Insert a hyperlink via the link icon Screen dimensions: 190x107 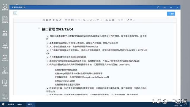60,20
